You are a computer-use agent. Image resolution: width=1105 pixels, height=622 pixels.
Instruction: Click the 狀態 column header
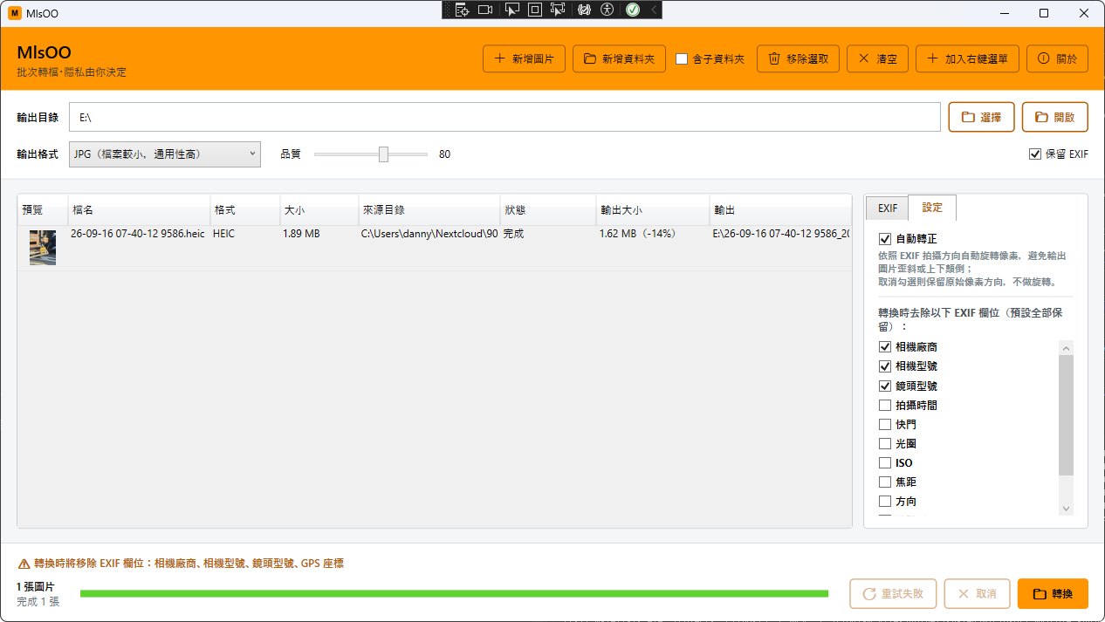pyautogui.click(x=547, y=211)
